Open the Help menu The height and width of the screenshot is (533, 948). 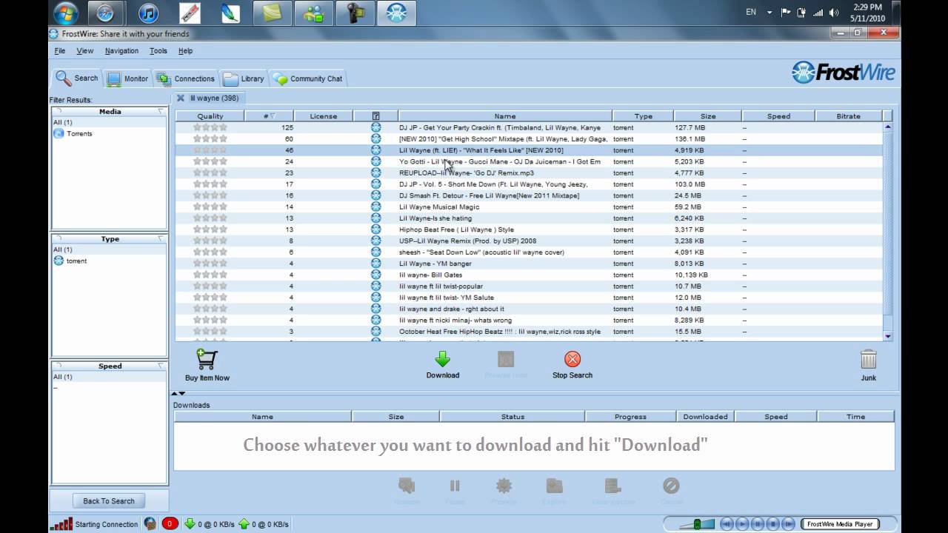click(185, 51)
